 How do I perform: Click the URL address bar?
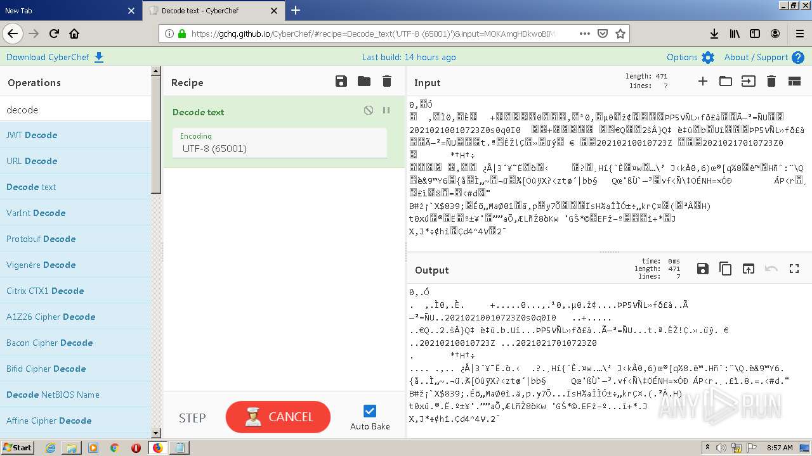(x=374, y=34)
